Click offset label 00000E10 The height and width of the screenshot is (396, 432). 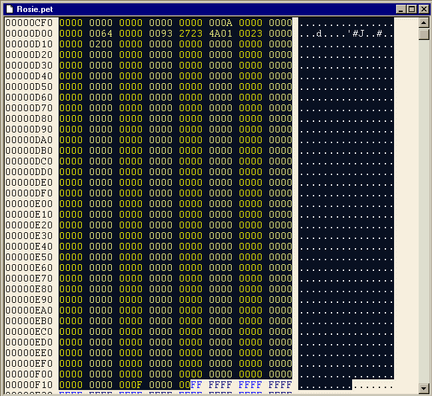[x=29, y=214]
